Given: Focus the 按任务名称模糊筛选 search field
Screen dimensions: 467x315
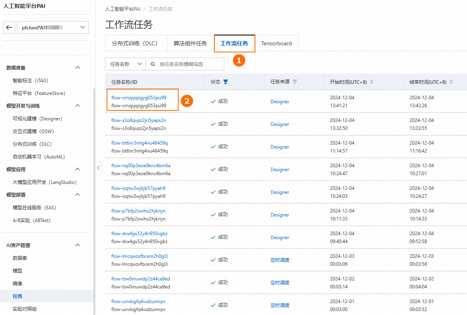Looking at the screenshot, I should [x=185, y=64].
